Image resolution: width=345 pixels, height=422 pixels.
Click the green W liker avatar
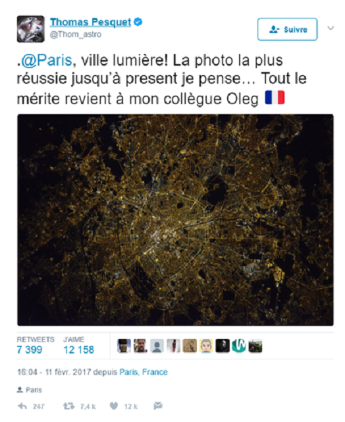(x=239, y=346)
